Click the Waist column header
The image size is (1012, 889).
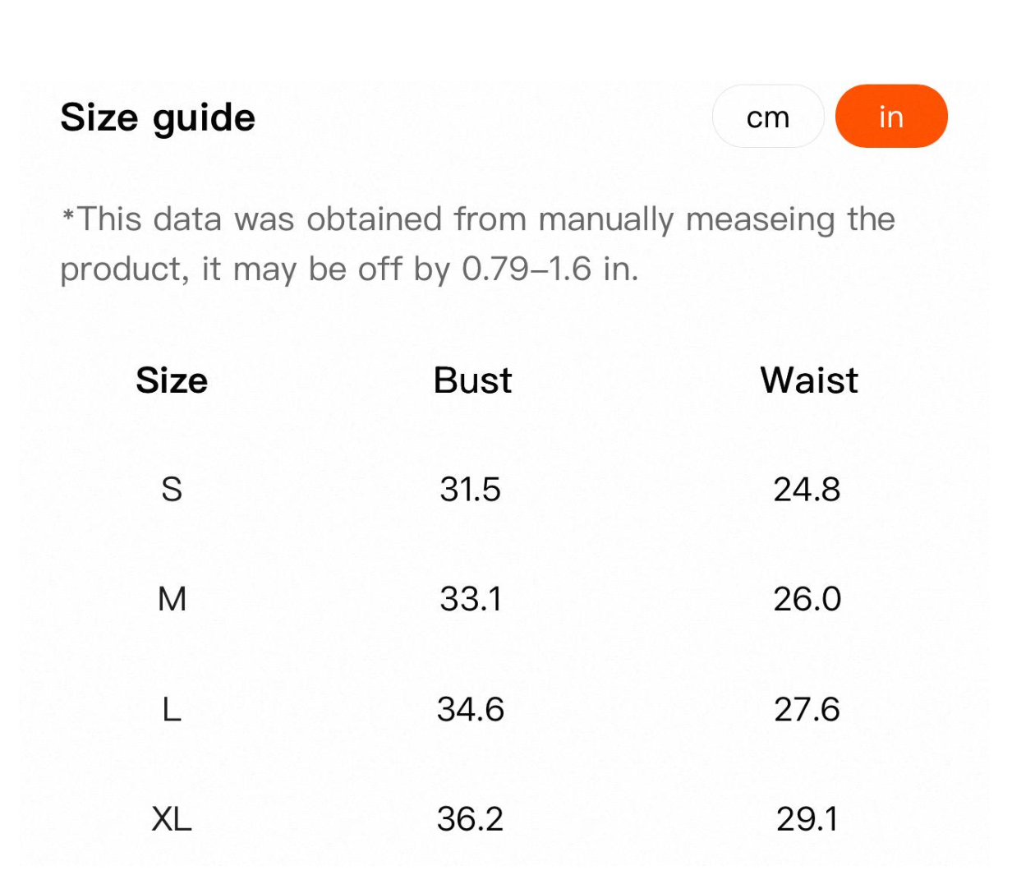(809, 380)
